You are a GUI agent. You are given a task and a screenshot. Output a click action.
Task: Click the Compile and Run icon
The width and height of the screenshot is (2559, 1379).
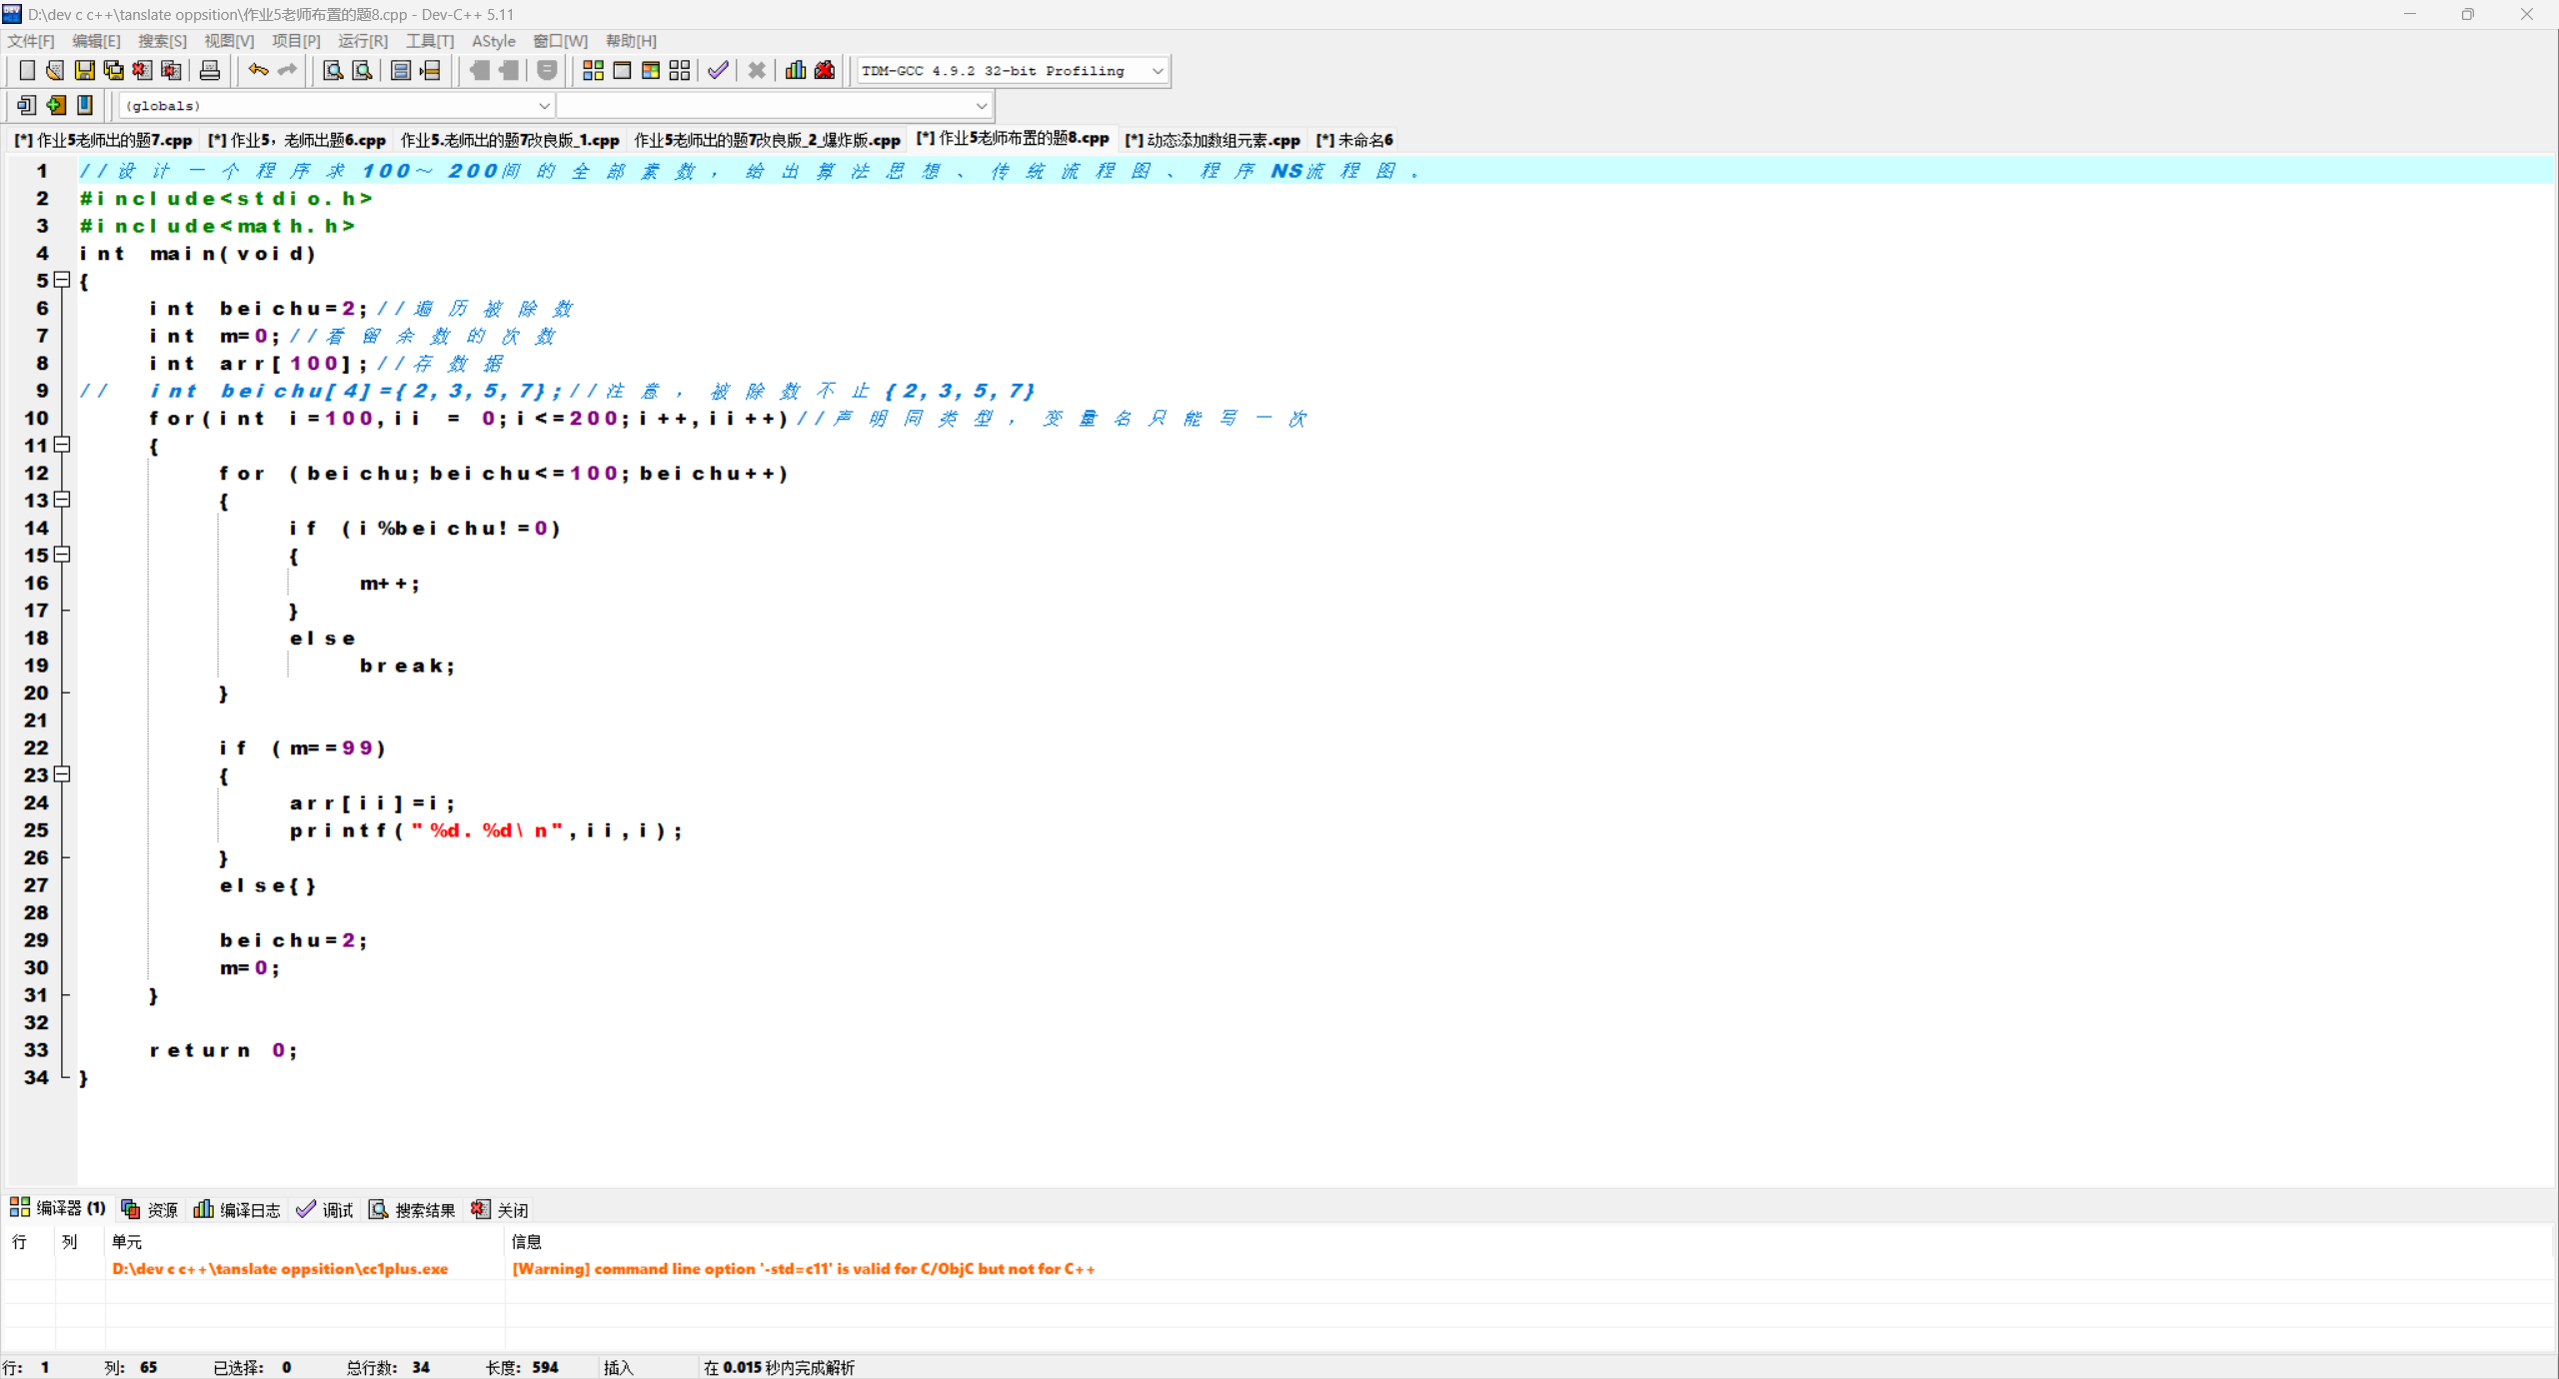651,70
